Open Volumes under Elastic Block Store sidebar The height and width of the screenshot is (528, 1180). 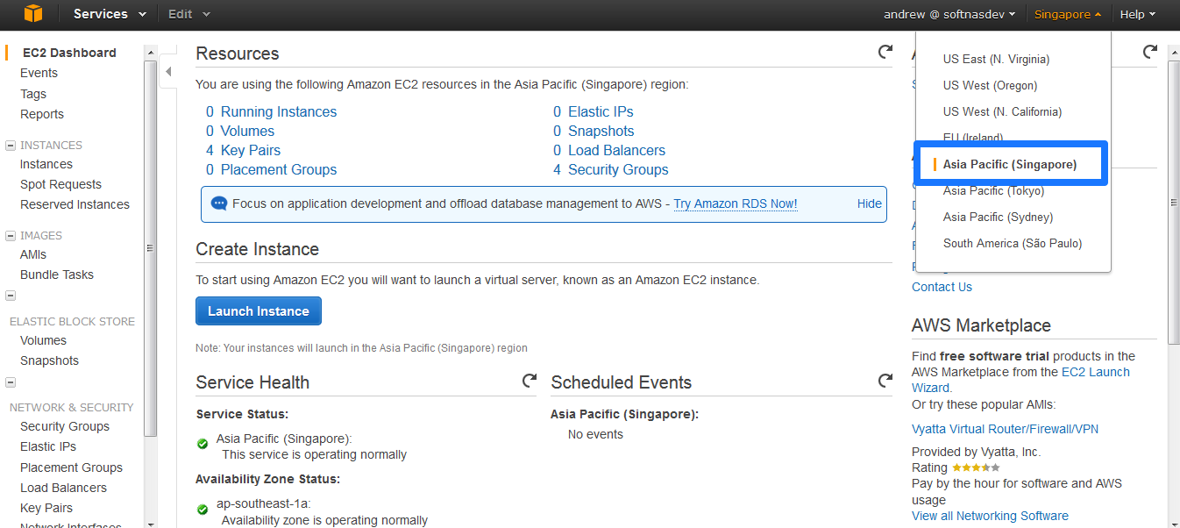tap(43, 340)
